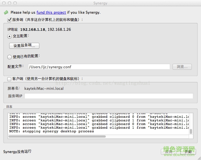Click the kaytekiMac-mini.local screen name
Screen dimensions: 201x160
click(x=44, y=88)
